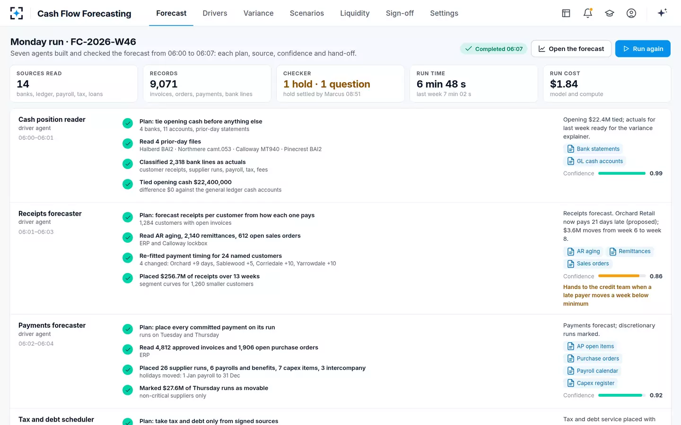Screen dimensions: 681x425
Task: Click the check beside 'Placed 26 supplier runs'
Action: tap(128, 370)
